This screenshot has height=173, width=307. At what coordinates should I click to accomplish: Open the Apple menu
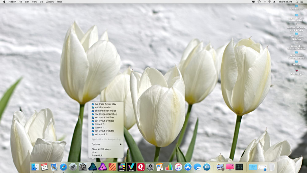point(4,2)
